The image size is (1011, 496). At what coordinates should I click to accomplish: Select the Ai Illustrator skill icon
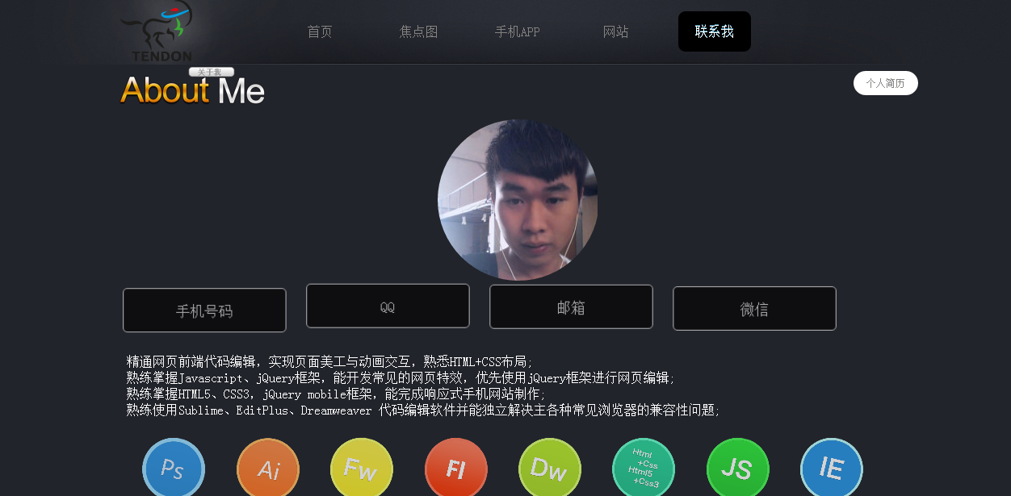(x=268, y=468)
